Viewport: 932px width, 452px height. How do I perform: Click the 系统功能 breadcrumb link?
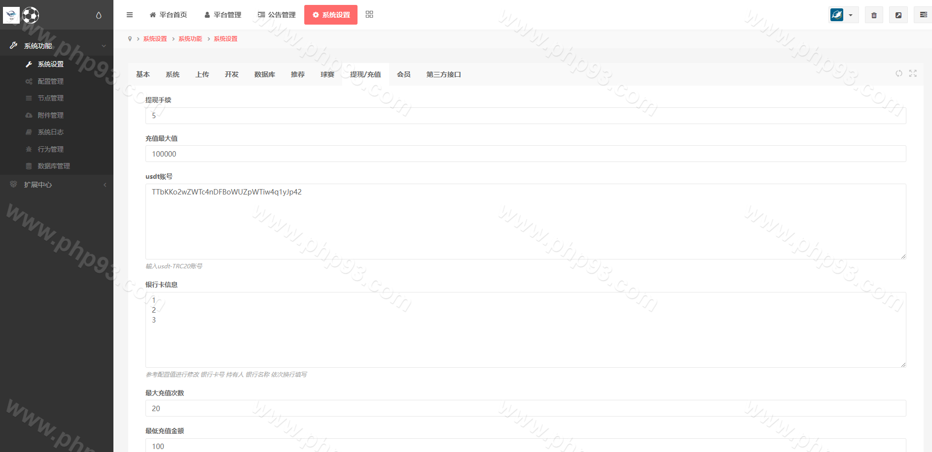click(x=190, y=39)
